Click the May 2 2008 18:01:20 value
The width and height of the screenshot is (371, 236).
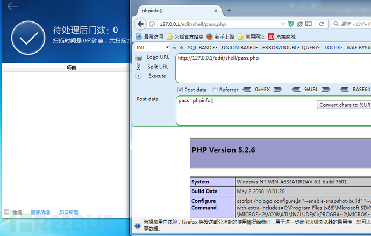(261, 191)
